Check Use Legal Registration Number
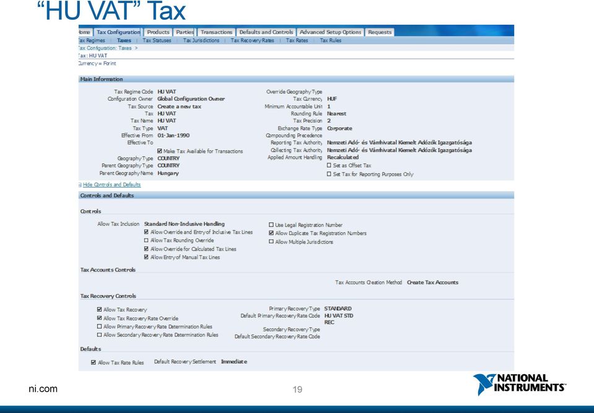 pos(271,224)
